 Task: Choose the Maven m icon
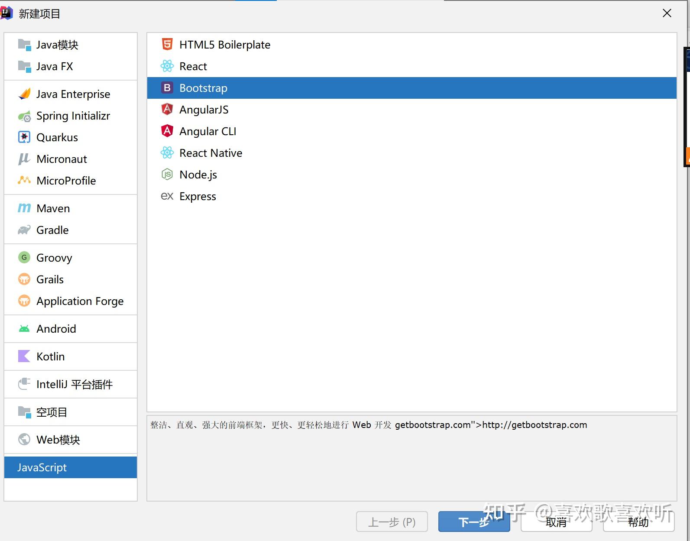coord(24,208)
